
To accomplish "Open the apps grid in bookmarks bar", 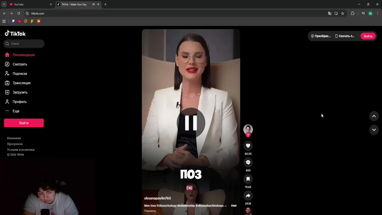I will 4,21.
